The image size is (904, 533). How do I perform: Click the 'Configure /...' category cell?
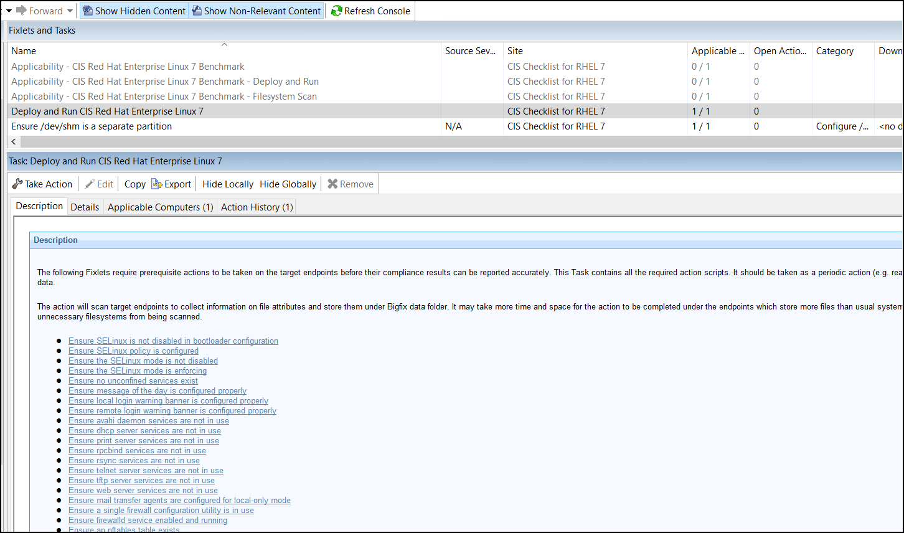(x=842, y=126)
